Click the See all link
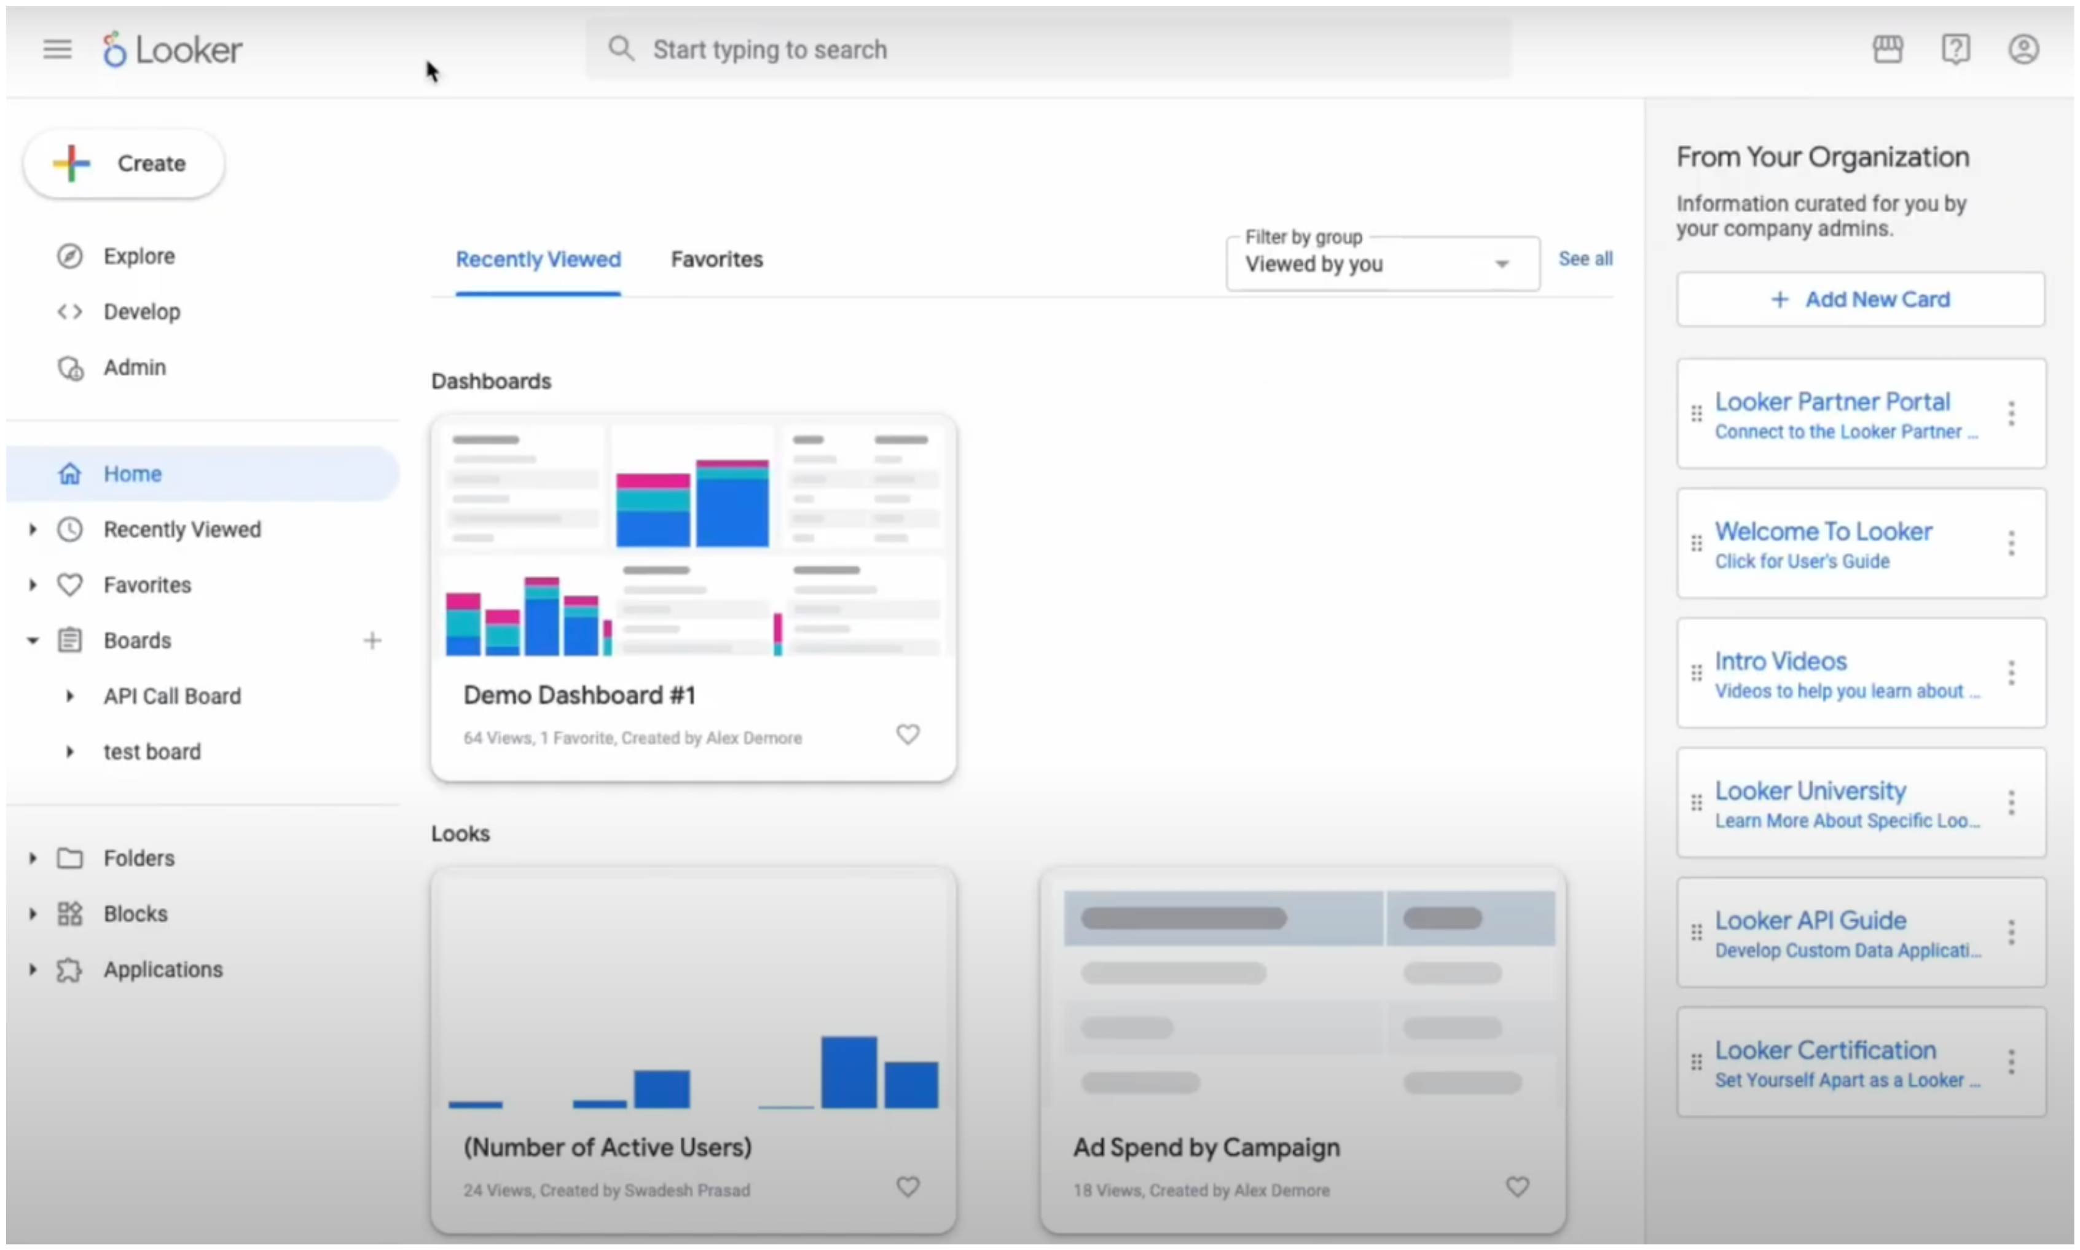This screenshot has height=1250, width=2080. tap(1585, 259)
